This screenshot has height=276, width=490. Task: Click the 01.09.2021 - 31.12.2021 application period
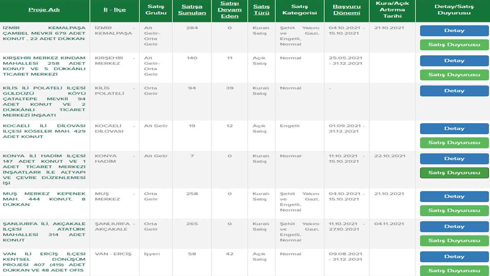click(x=346, y=128)
